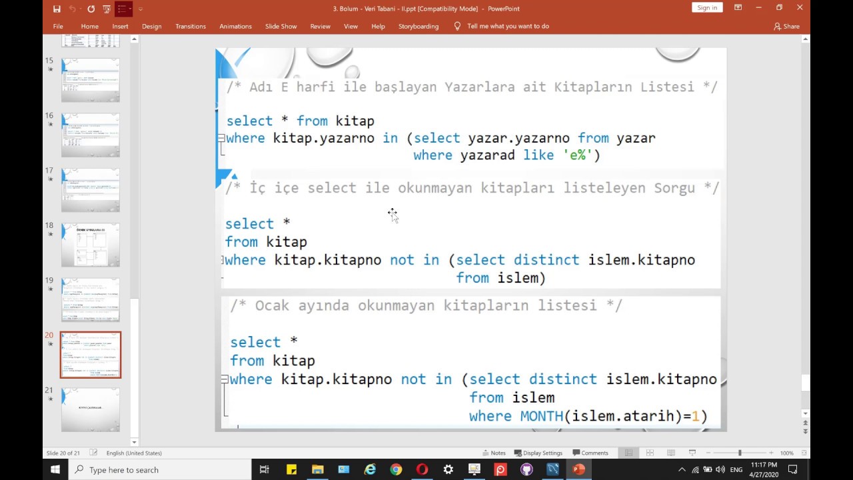This screenshot has height=480, width=853.
Task: Select slide 18 thumbnail
Action: pyautogui.click(x=91, y=245)
